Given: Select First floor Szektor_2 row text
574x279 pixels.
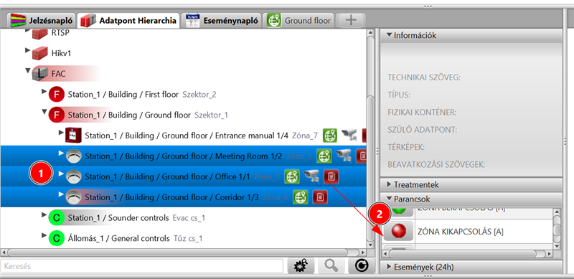Looking at the screenshot, I should (x=141, y=95).
